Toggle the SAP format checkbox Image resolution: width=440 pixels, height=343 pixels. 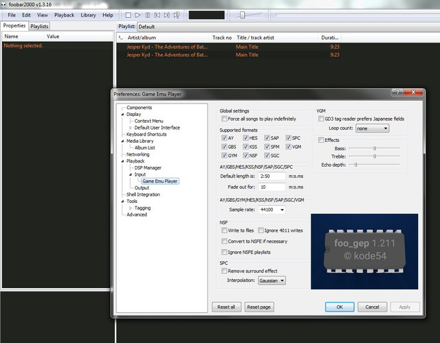point(267,138)
